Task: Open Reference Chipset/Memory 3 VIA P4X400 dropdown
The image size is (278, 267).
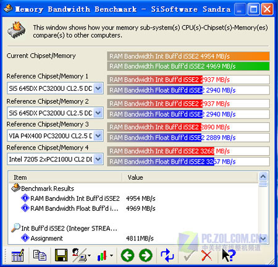Action: coord(98,136)
